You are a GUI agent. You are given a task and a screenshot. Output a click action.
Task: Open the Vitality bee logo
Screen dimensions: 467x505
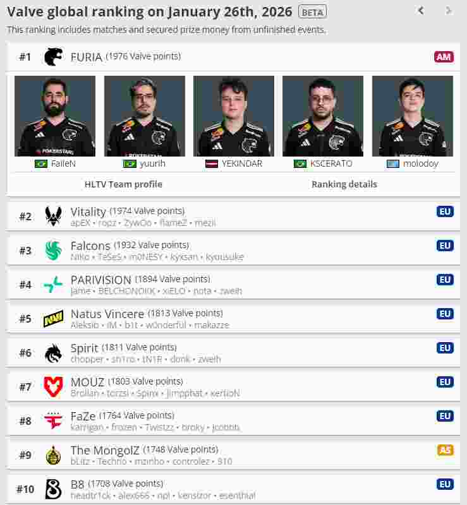coord(53,216)
